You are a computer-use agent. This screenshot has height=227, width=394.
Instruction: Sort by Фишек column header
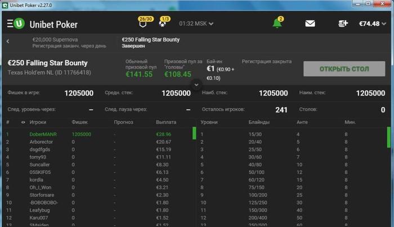point(80,122)
